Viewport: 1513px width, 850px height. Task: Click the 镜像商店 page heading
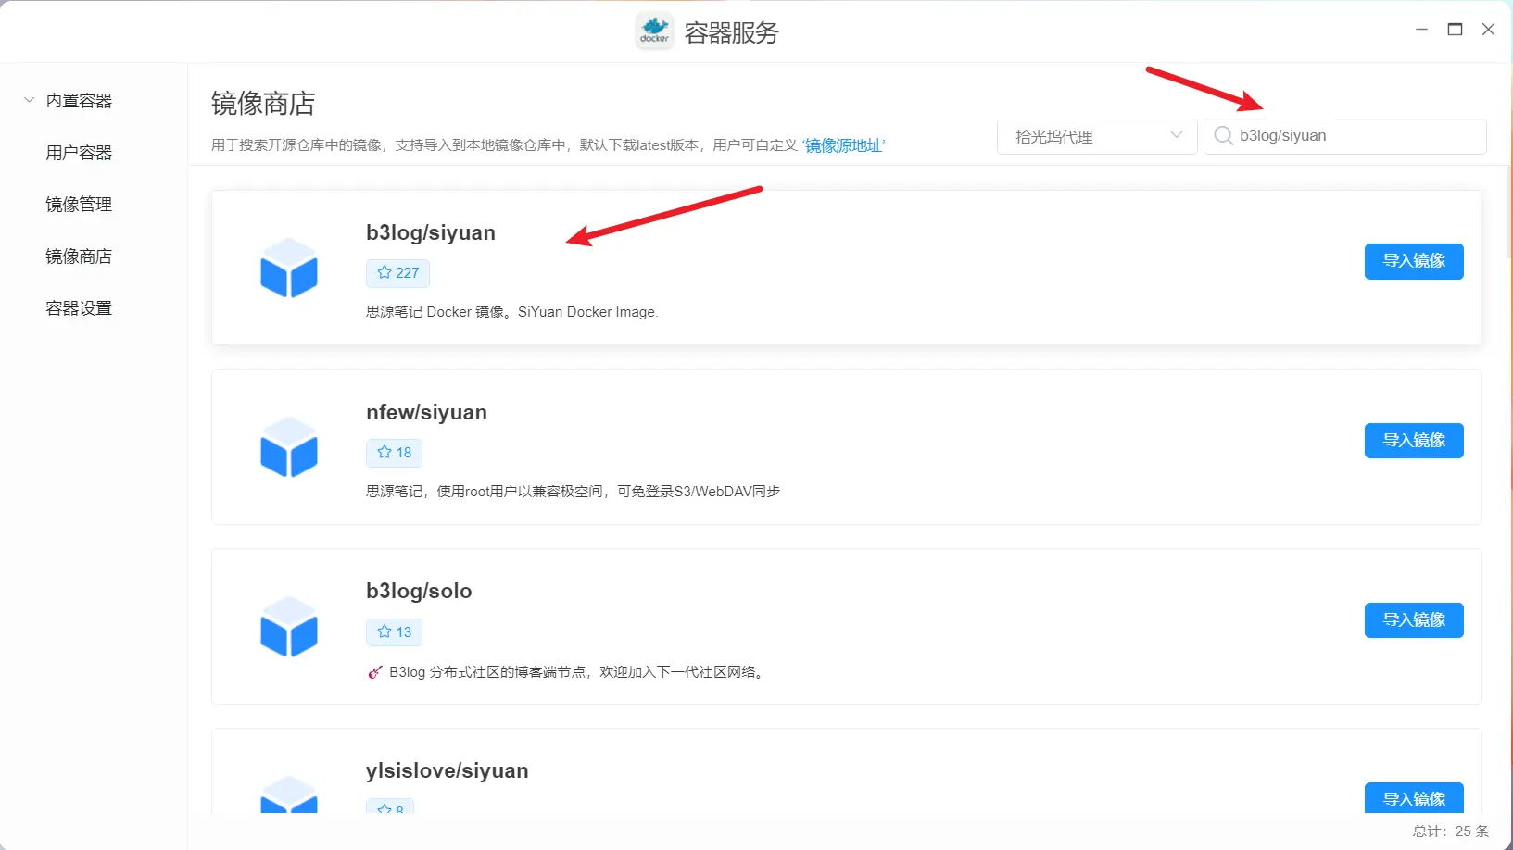tap(263, 103)
